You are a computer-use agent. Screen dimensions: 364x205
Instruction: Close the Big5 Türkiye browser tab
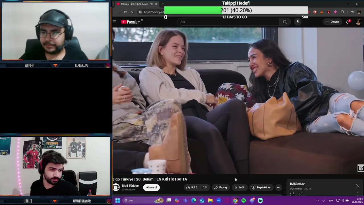coord(156,4)
